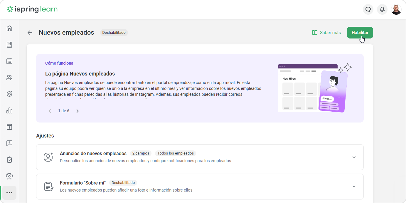Expand Anuncios de nuevos empleados section
The height and width of the screenshot is (203, 406).
(354, 157)
